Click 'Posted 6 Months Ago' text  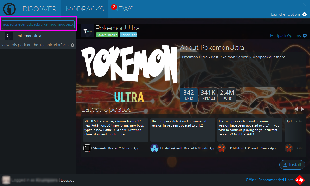pyautogui.click(x=199, y=148)
